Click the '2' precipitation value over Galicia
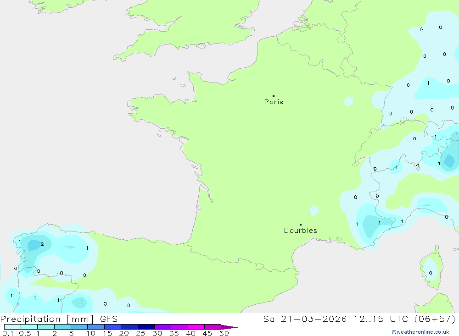The image size is (459, 336). 42,244
